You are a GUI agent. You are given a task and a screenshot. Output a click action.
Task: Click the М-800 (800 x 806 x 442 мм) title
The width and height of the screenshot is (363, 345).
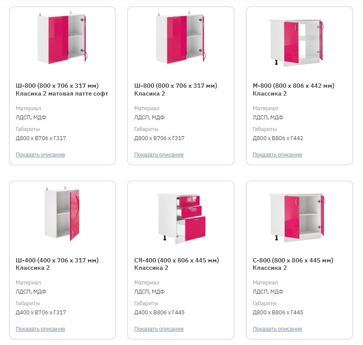[x=293, y=89]
